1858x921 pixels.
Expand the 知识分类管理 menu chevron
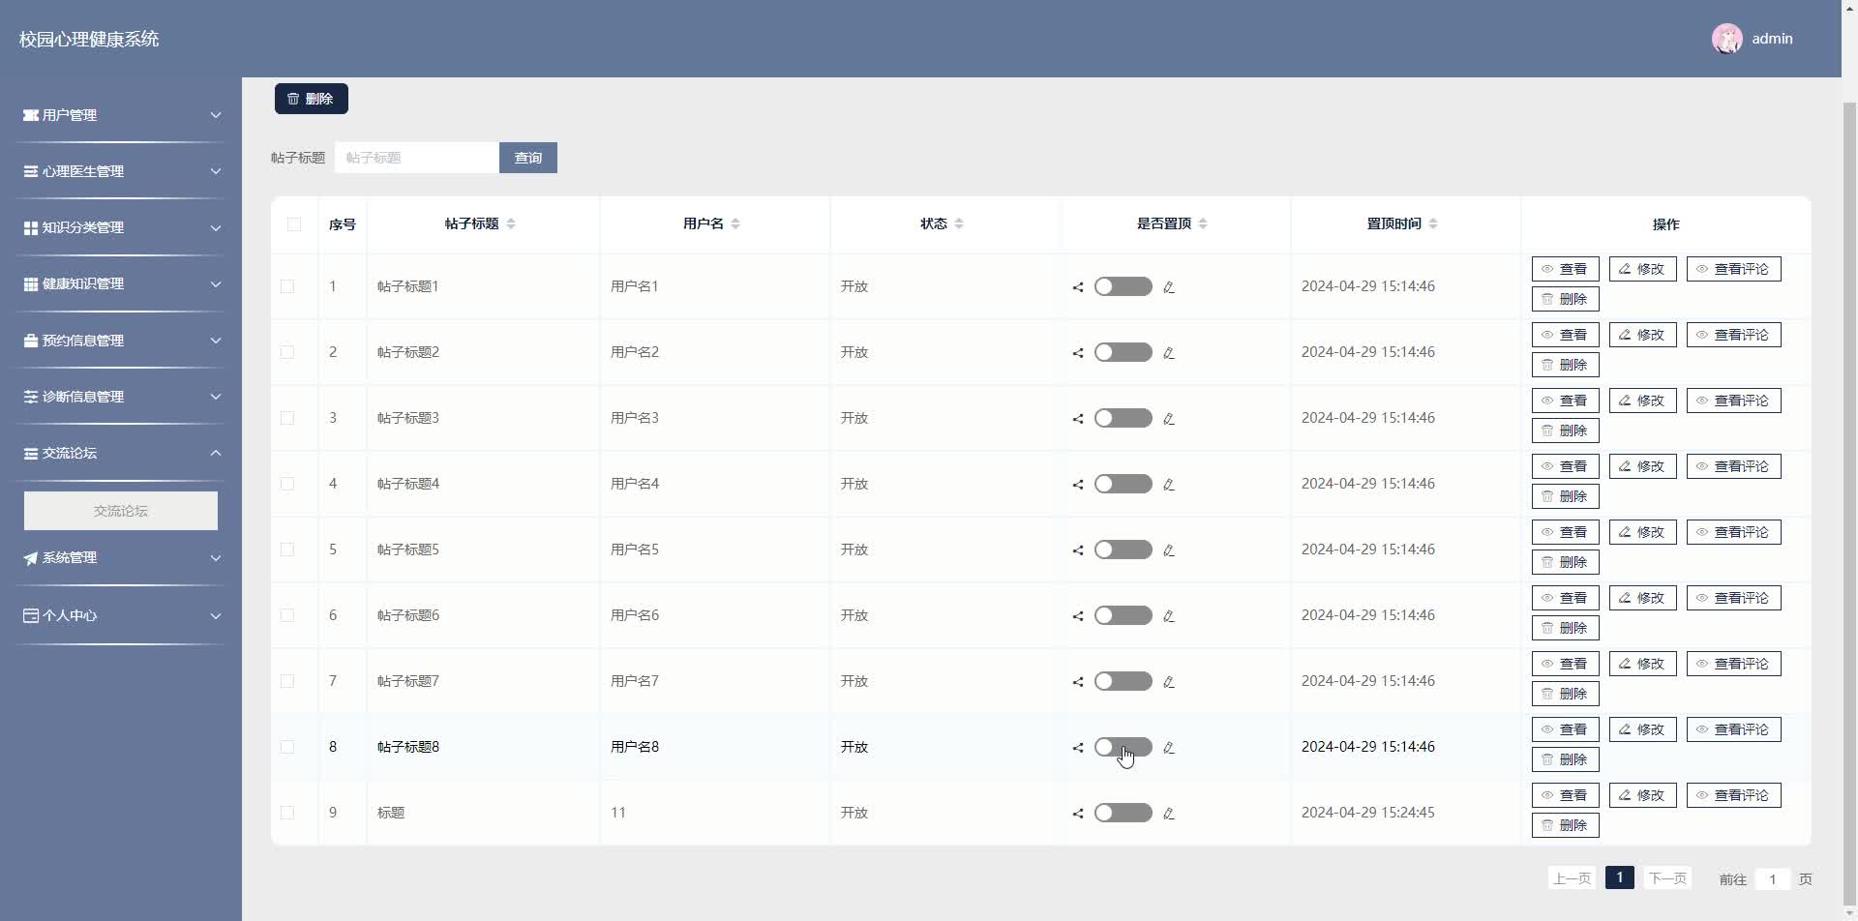216,228
